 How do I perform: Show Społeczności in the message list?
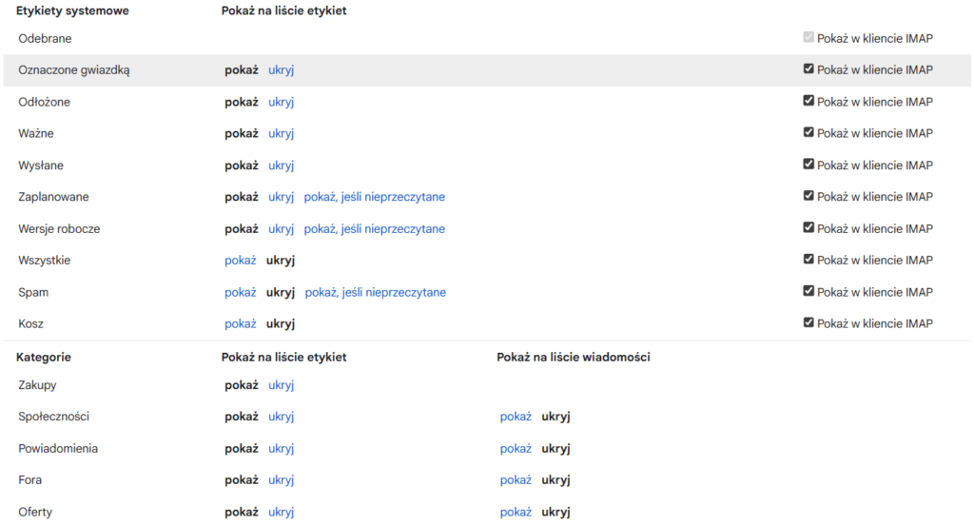(x=516, y=417)
